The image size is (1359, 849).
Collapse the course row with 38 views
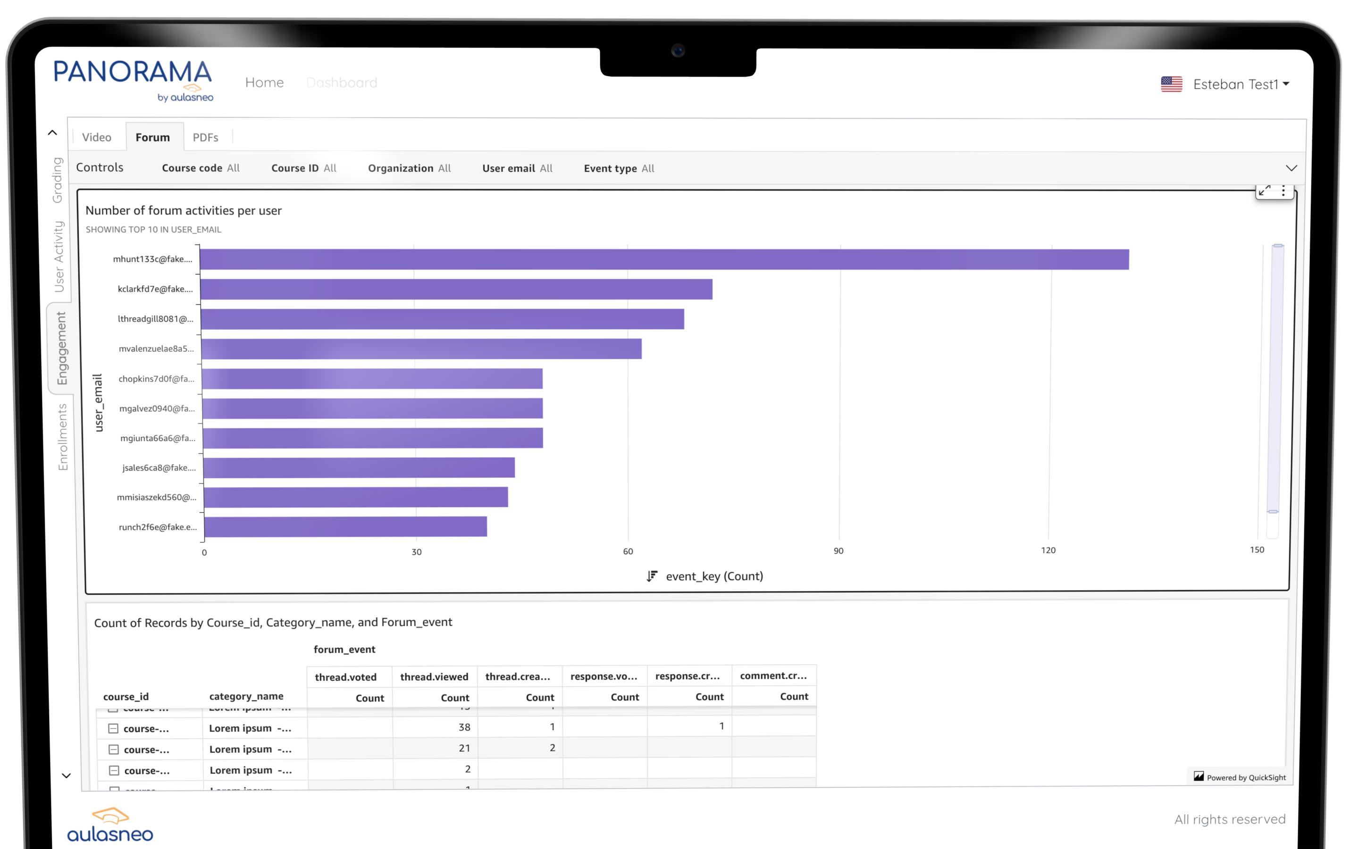click(x=113, y=728)
